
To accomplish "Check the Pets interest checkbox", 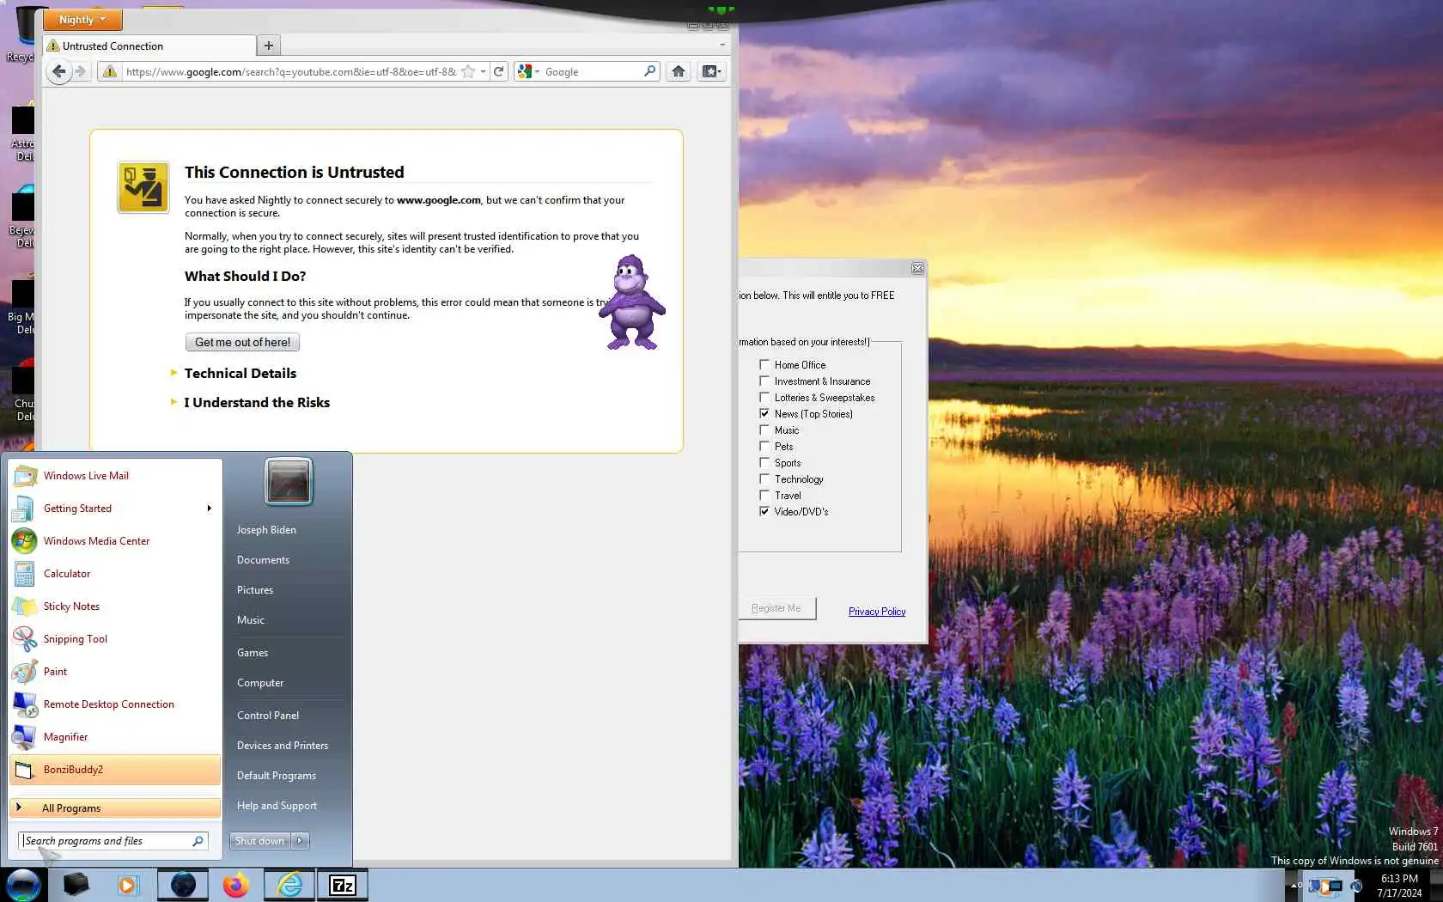I will (764, 446).
